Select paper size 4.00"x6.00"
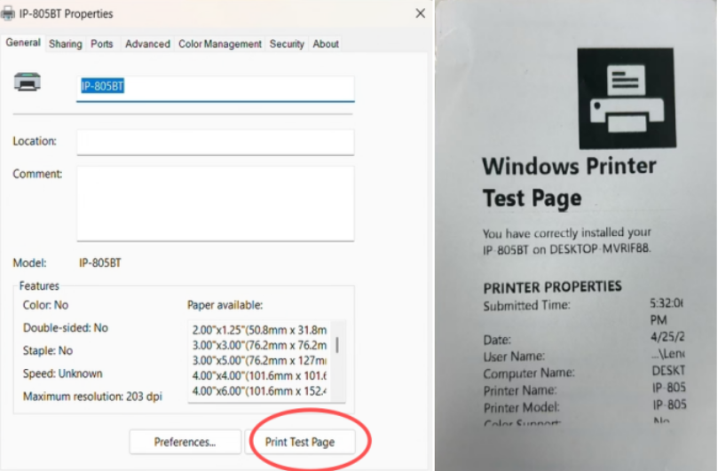Viewport: 718px width, 471px height. [x=260, y=391]
